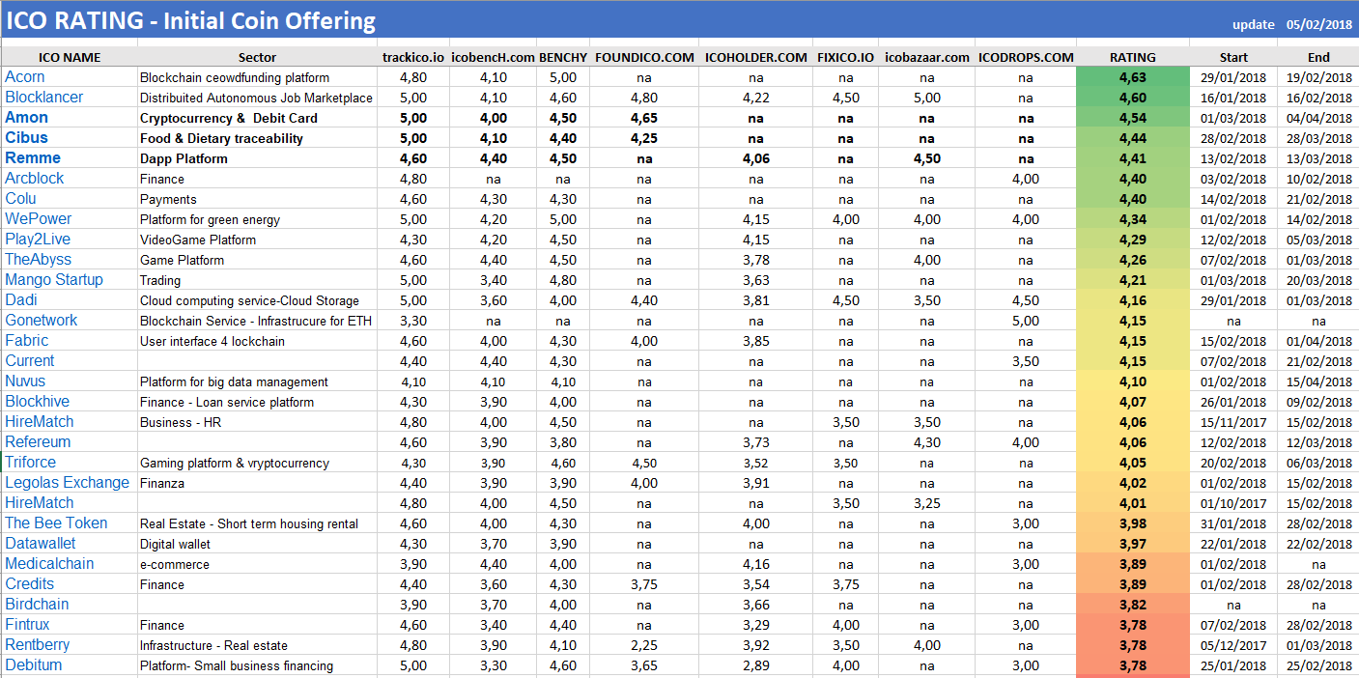The height and width of the screenshot is (678, 1359).
Task: Click the FOUNDICO.COM column header
Action: point(644,57)
